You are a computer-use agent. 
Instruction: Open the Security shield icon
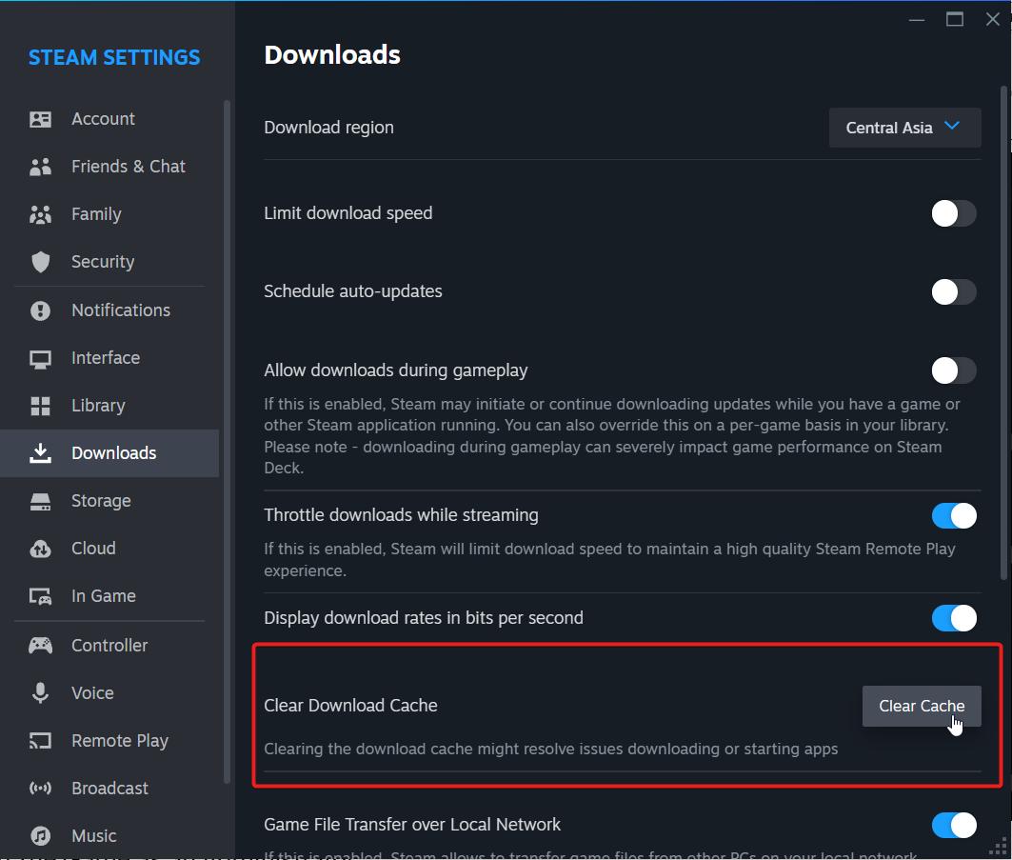(40, 261)
